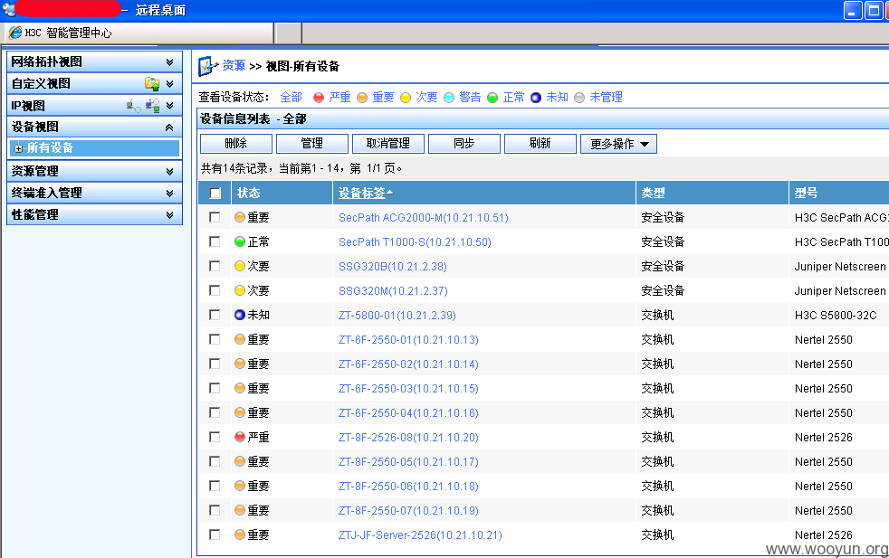Click the 删除 button
The width and height of the screenshot is (889, 558).
(x=236, y=144)
